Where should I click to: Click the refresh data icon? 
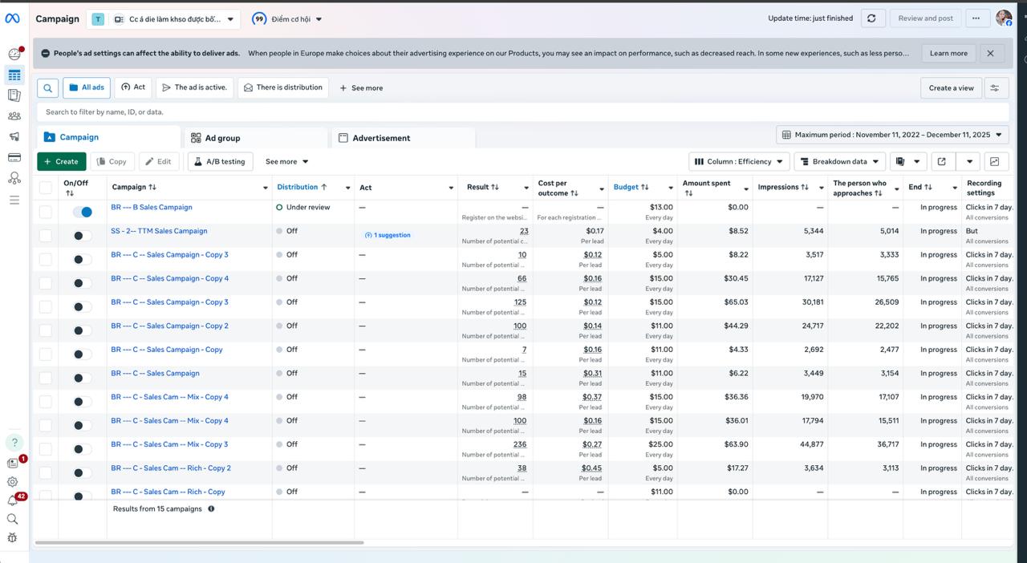pos(871,18)
